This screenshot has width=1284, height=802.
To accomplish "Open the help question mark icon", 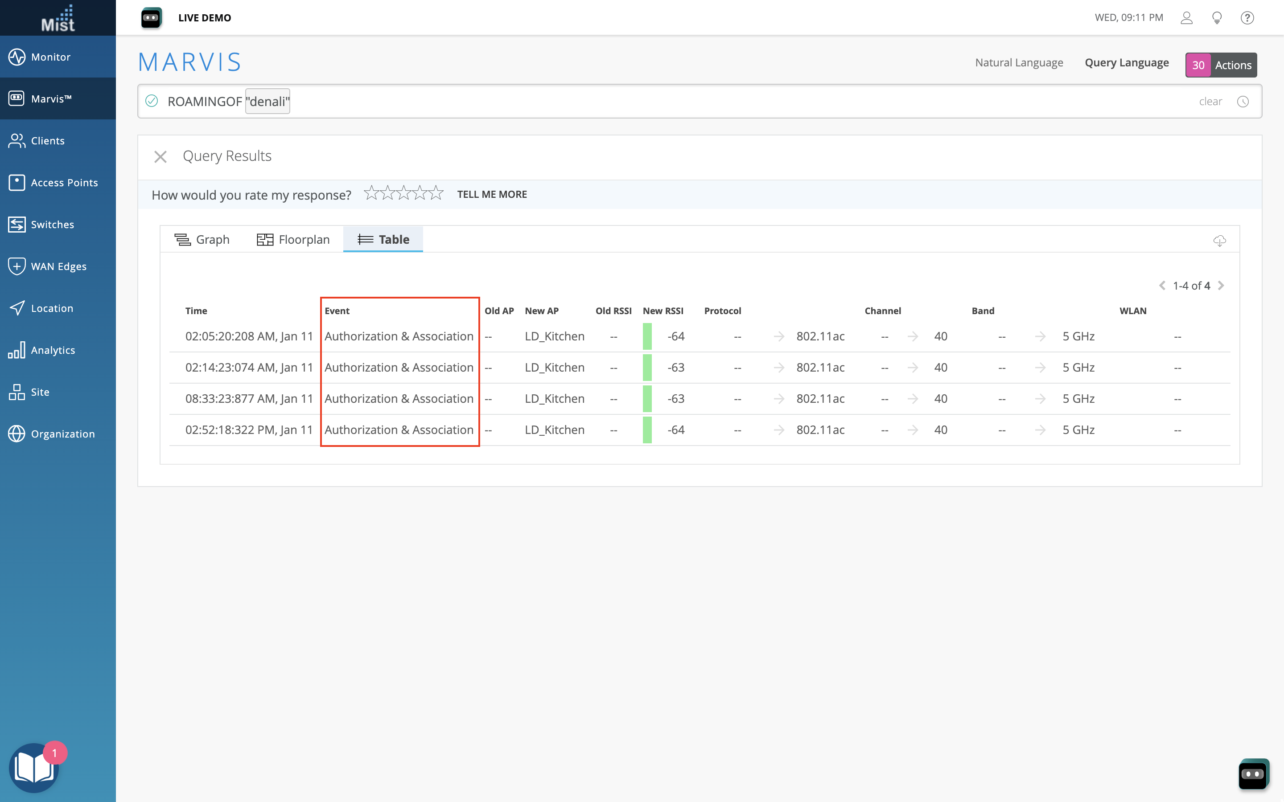I will click(x=1247, y=18).
